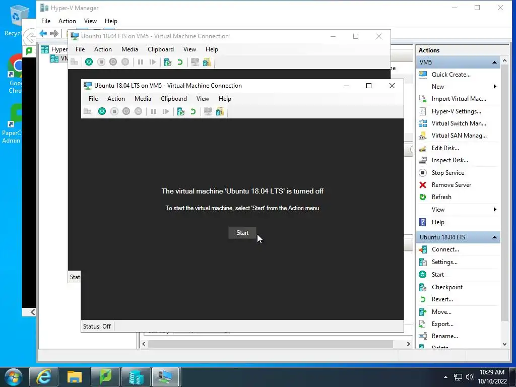Click Revert in the Actions pane
Image resolution: width=516 pixels, height=387 pixels.
442,299
